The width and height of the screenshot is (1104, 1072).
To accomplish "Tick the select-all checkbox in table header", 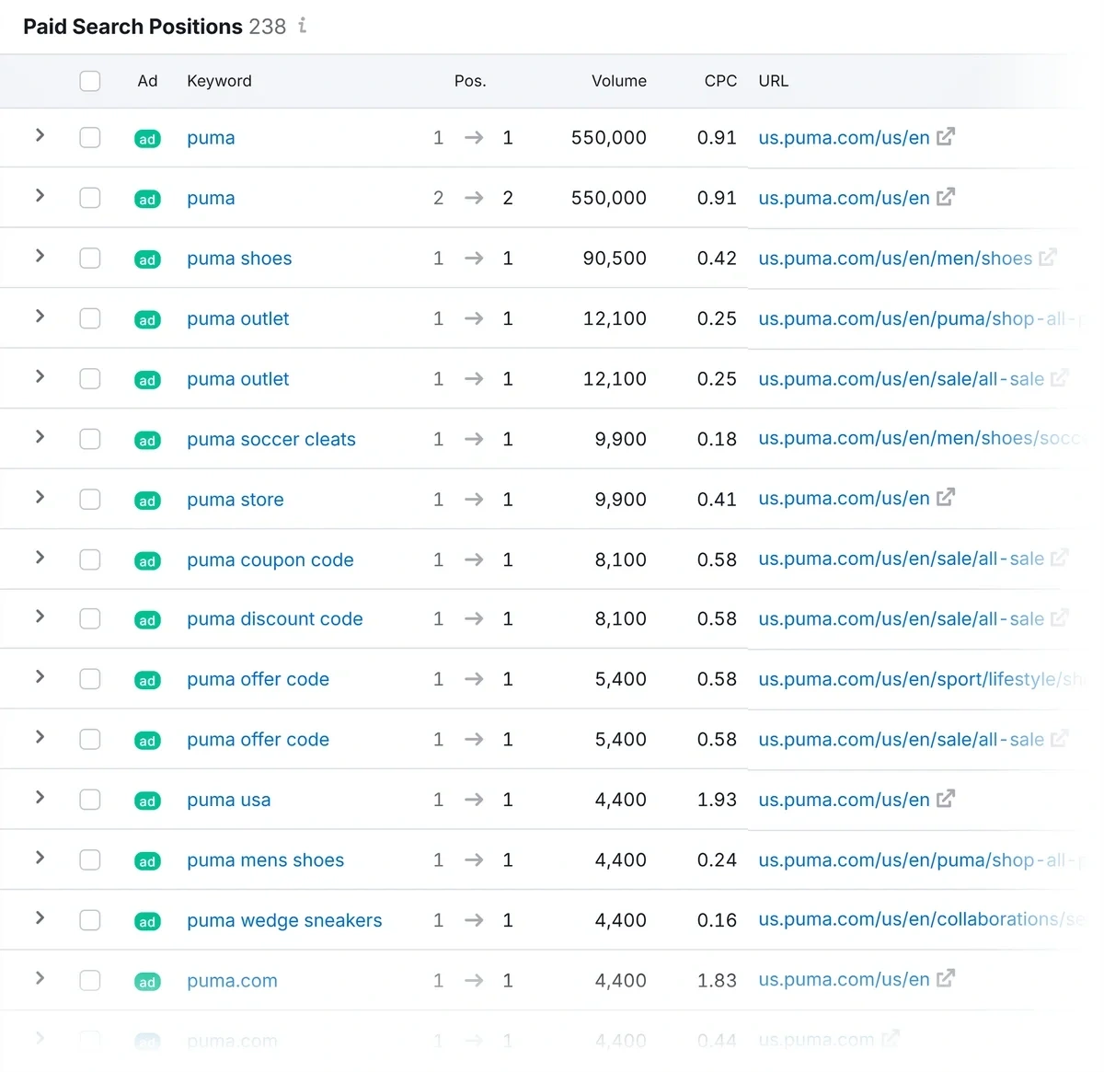I will 90,81.
